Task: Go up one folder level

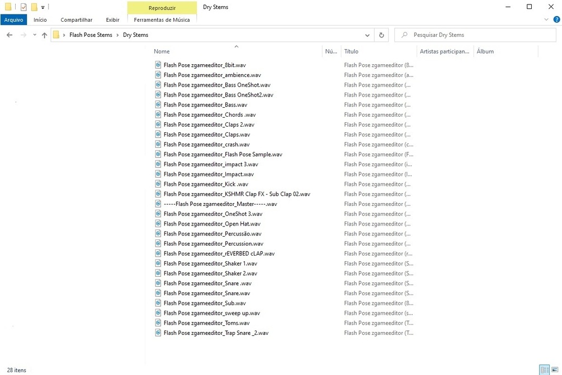Action: coord(44,35)
